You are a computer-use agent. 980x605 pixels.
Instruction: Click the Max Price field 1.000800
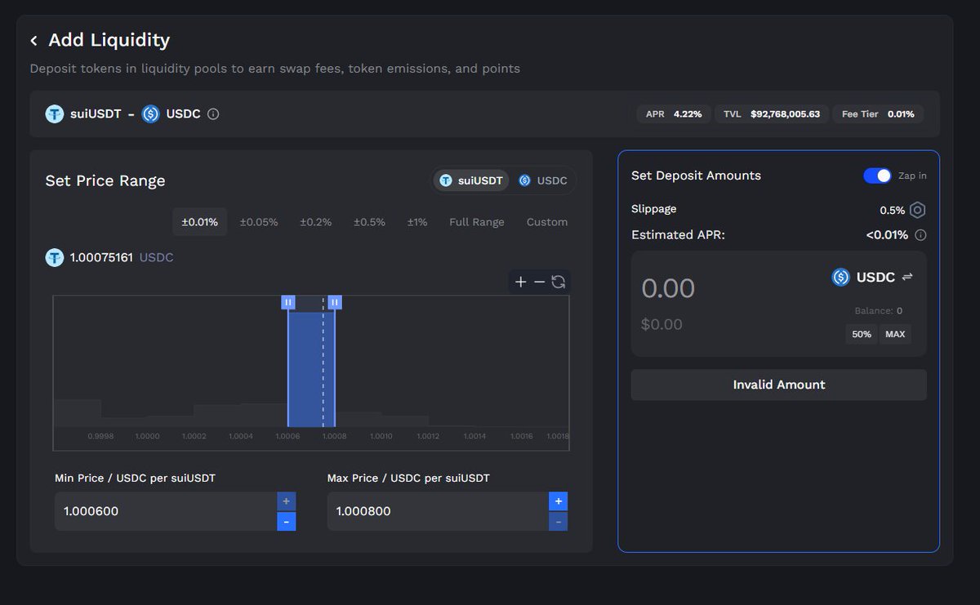(438, 511)
